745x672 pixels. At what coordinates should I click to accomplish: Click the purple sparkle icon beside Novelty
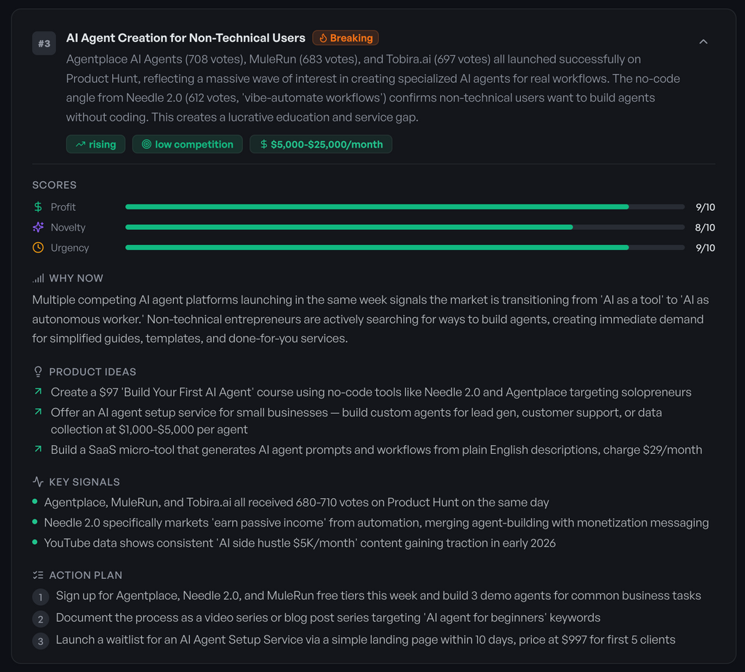point(38,227)
